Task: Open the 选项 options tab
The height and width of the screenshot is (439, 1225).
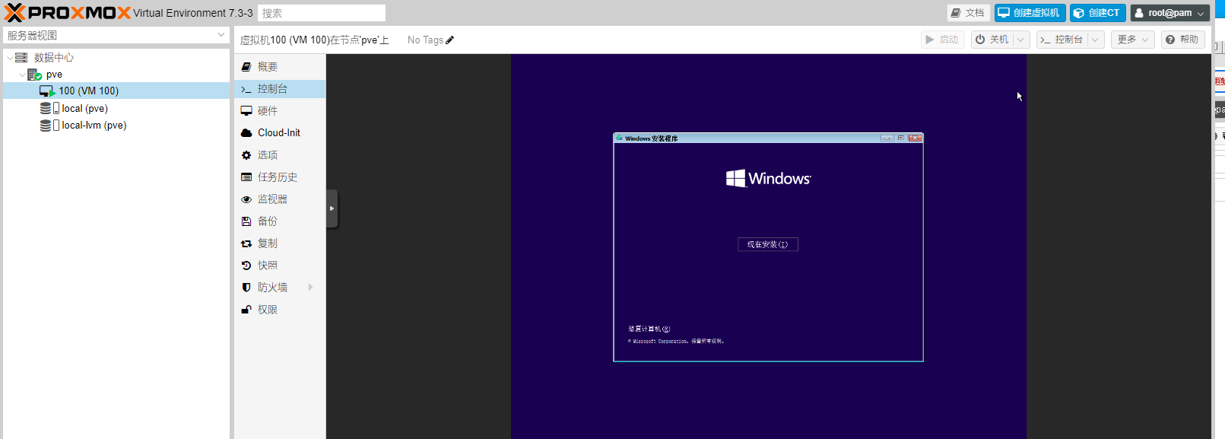Action: tap(280, 154)
